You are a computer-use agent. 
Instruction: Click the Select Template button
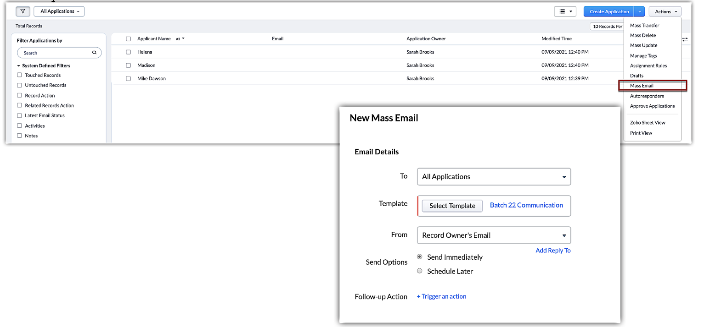click(452, 206)
